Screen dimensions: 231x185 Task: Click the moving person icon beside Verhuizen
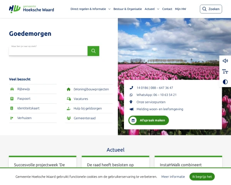pos(12,118)
